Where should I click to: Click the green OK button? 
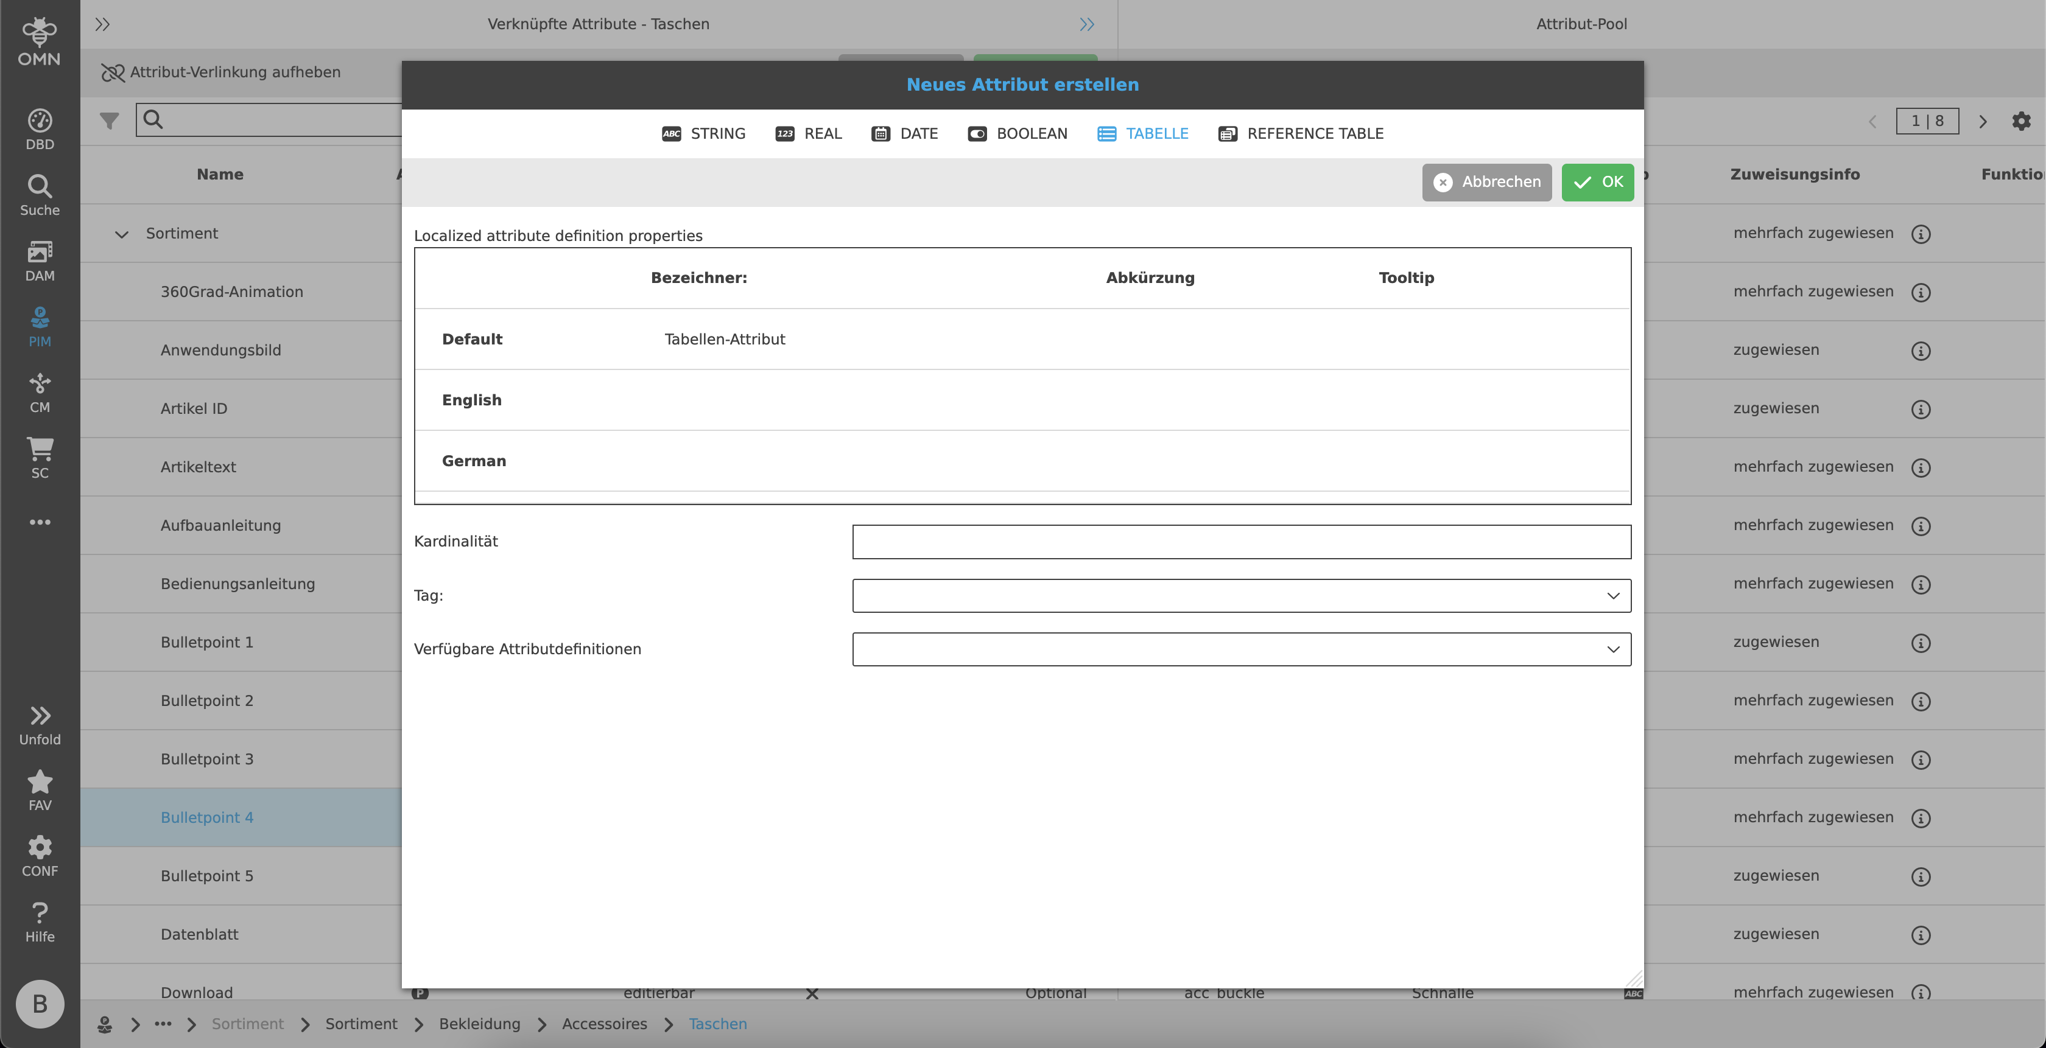[x=1597, y=182]
